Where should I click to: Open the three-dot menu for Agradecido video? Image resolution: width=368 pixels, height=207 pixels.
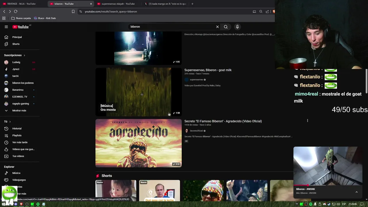click(307, 121)
